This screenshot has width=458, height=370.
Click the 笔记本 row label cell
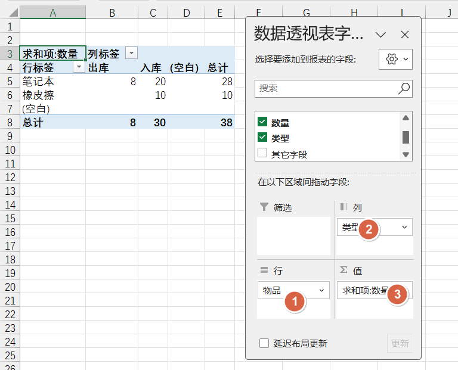click(x=53, y=81)
